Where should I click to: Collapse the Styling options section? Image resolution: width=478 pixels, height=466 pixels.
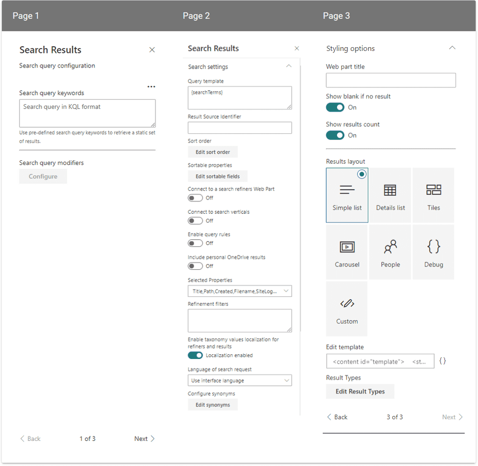[451, 48]
